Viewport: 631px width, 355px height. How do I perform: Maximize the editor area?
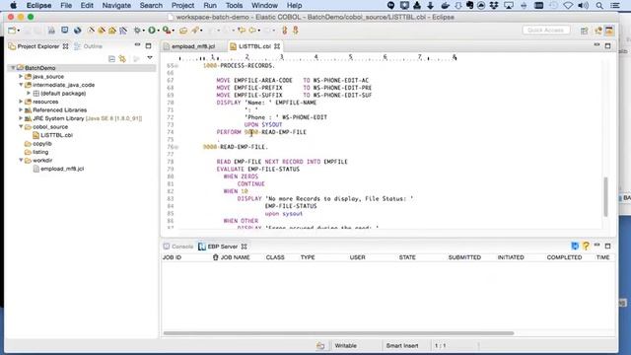tap(607, 46)
